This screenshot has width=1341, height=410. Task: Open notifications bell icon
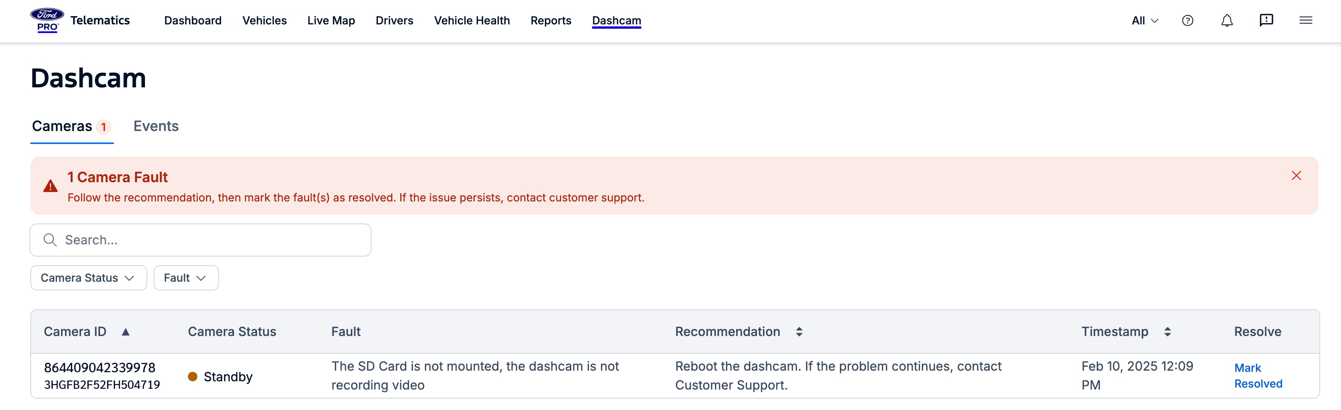click(x=1226, y=21)
